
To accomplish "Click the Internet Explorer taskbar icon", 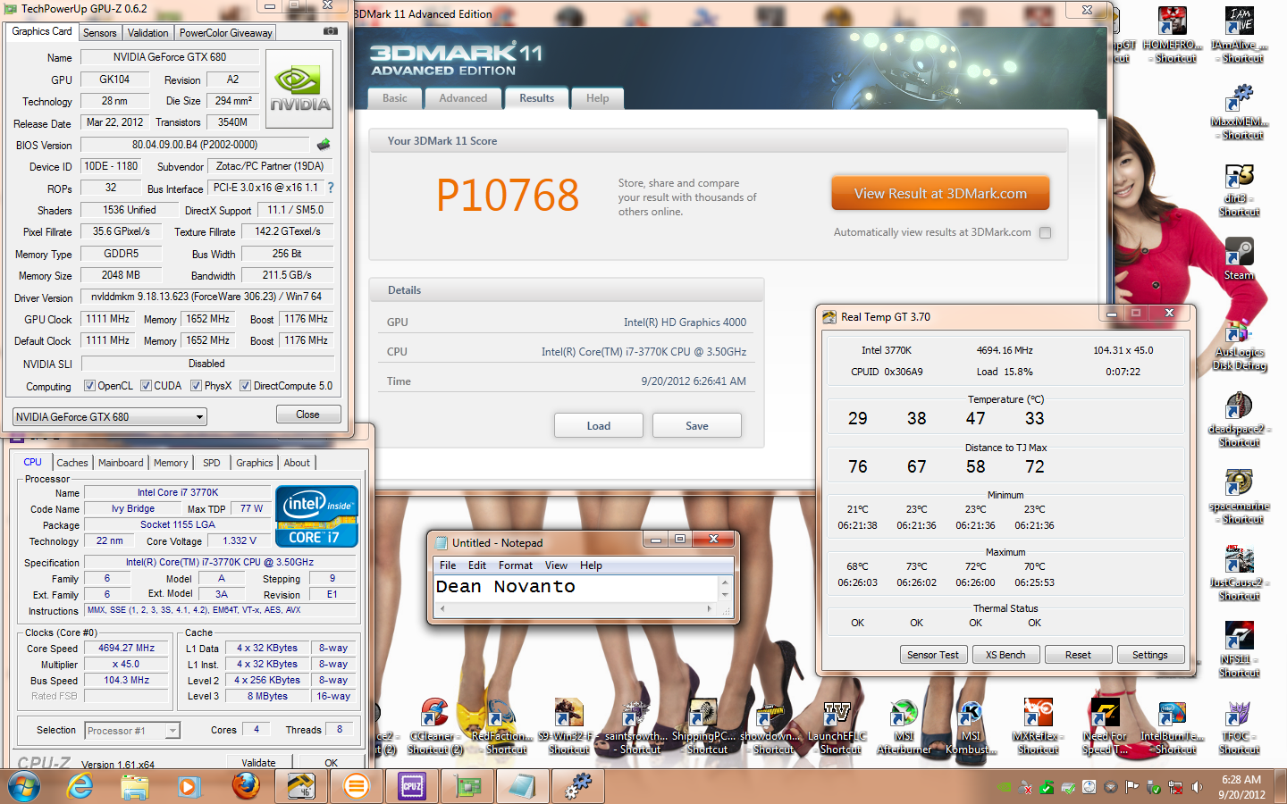I will click(x=80, y=786).
